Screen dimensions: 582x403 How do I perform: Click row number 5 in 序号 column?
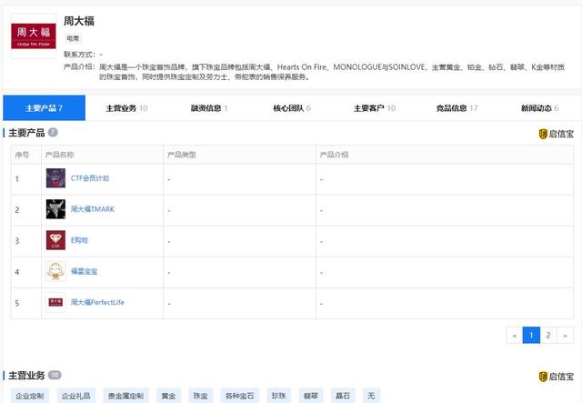(x=17, y=303)
